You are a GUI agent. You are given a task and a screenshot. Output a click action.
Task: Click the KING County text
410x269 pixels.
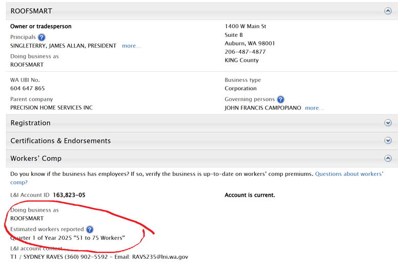coord(241,60)
